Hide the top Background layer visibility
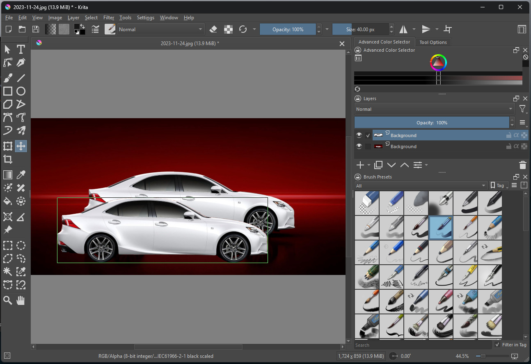 tap(359, 135)
